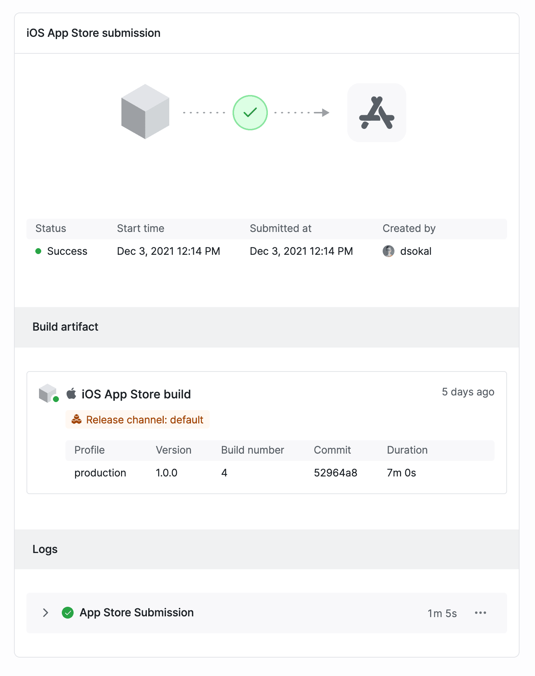Click the green Success status dot
Image resolution: width=535 pixels, height=676 pixels.
click(38, 251)
